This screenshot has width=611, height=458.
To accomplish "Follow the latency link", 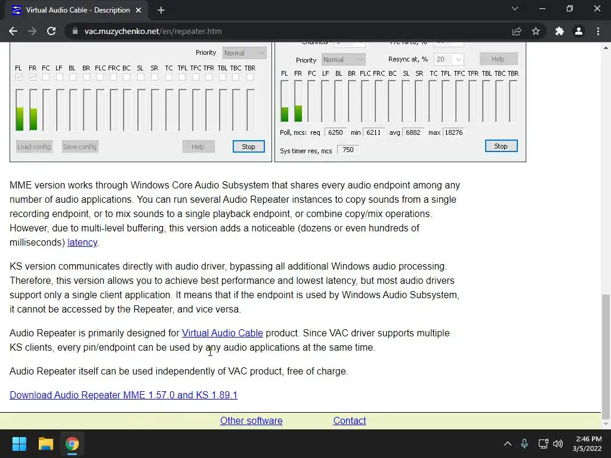I will [82, 242].
